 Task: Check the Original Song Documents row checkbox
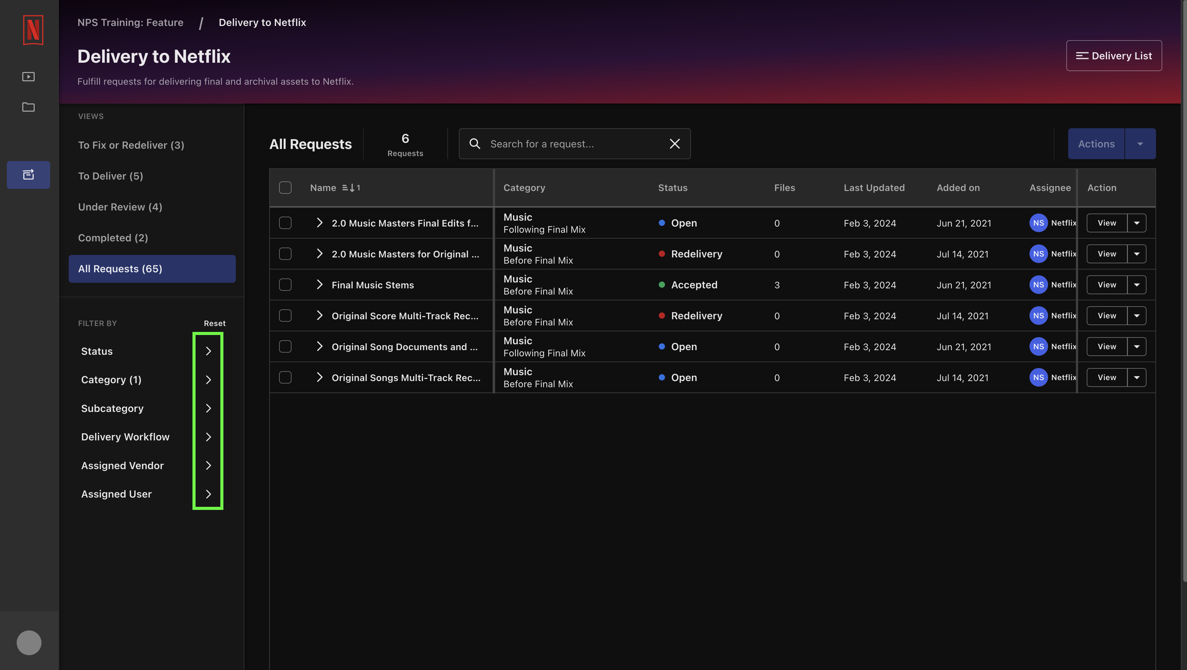pos(285,346)
